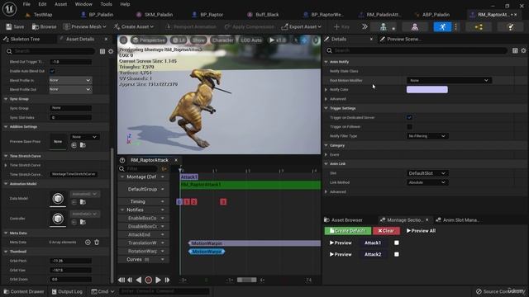Open the Export Asset dropdown
The width and height of the screenshot is (529, 297).
[x=301, y=26]
